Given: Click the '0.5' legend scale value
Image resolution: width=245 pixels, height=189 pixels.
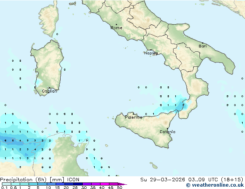Looking at the screenshot, I should pos(13,187).
